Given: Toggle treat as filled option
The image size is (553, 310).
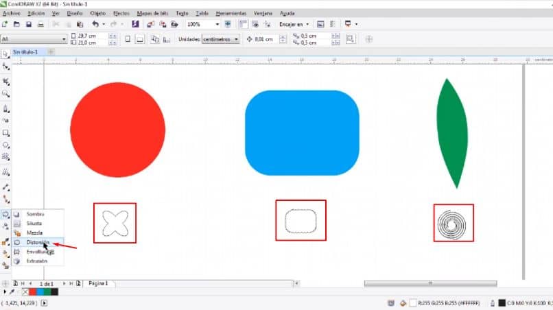Looking at the screenshot, I should [350, 39].
